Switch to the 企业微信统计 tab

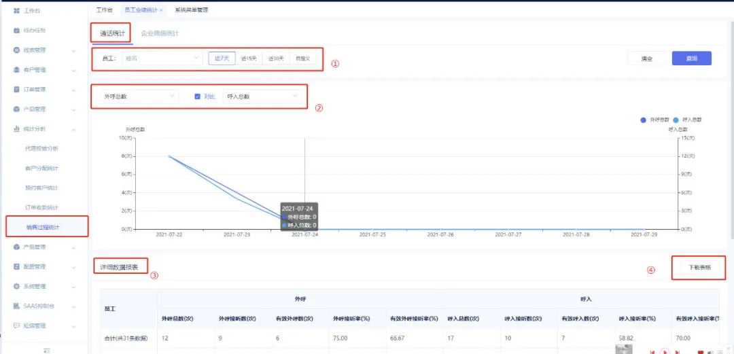160,33
